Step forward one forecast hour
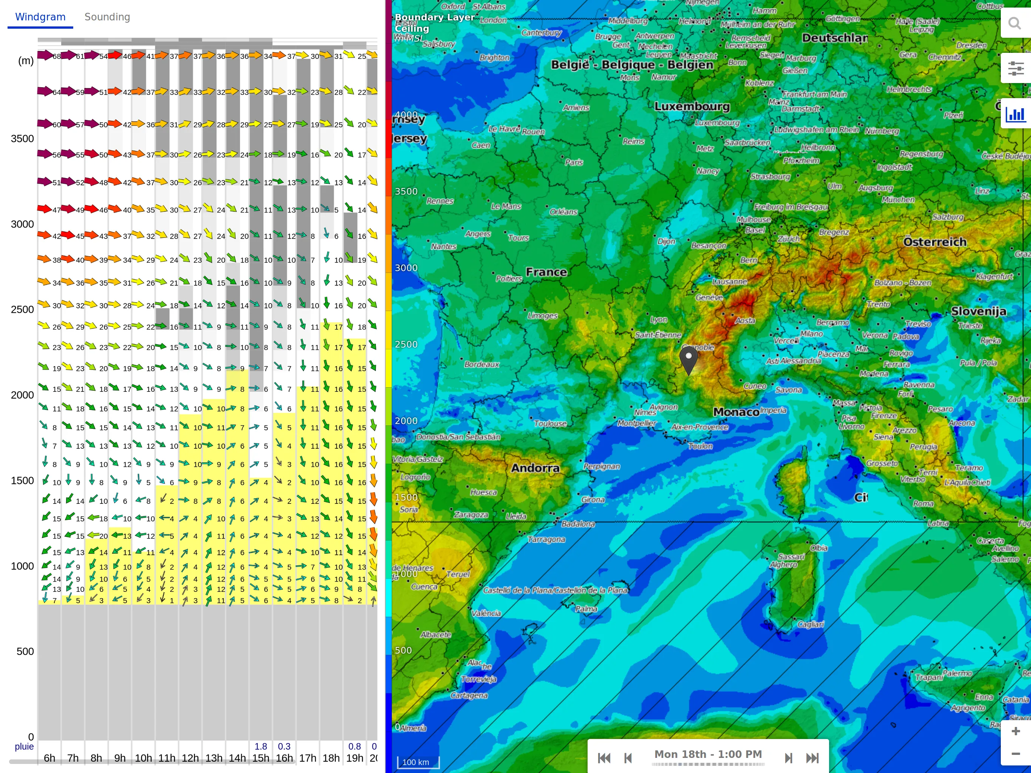 click(788, 758)
